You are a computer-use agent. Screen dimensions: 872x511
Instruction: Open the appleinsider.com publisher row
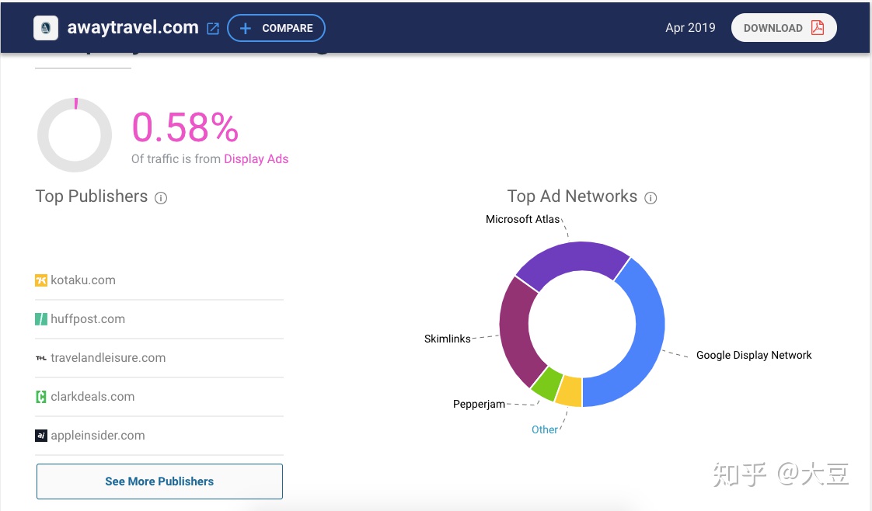pos(159,436)
